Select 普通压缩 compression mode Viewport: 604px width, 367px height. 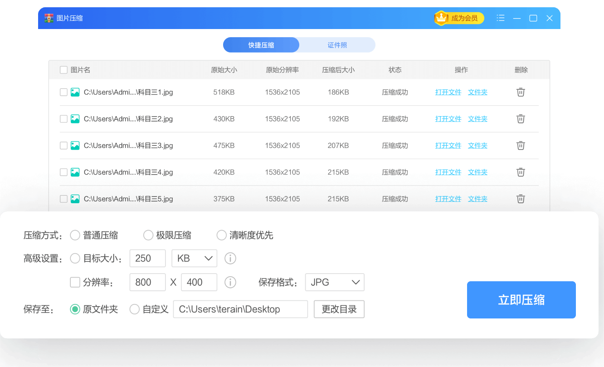[75, 235]
